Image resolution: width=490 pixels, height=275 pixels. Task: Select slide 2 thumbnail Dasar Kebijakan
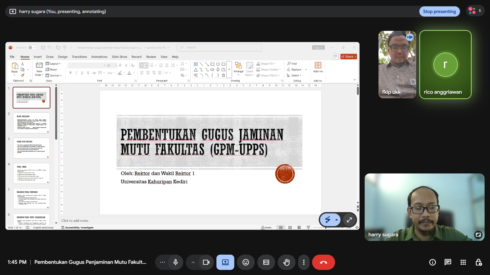pyautogui.click(x=31, y=123)
